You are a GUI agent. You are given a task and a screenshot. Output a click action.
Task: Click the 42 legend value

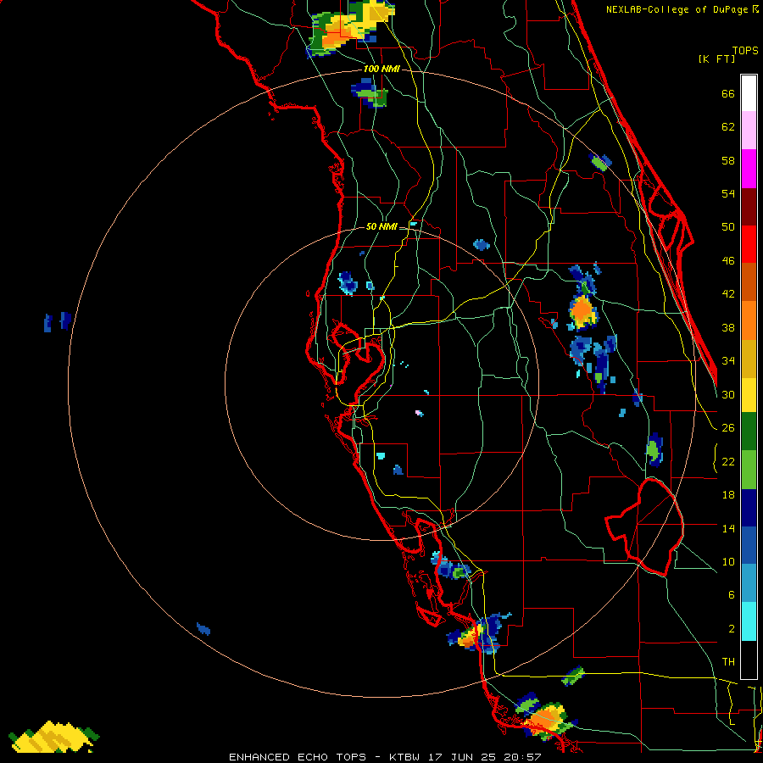[728, 294]
